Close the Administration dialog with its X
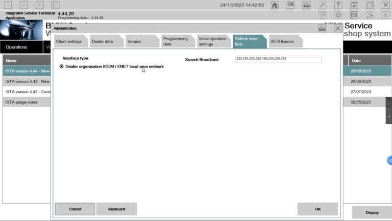This screenshot has height=221, width=392. tap(338, 28)
